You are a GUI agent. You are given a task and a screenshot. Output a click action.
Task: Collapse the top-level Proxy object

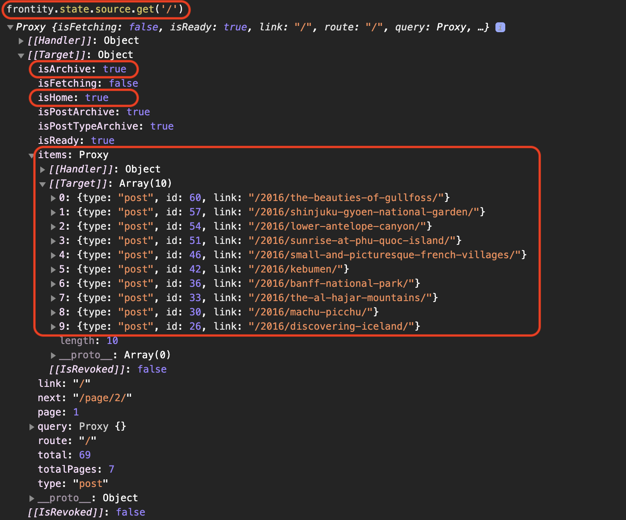[x=10, y=27]
